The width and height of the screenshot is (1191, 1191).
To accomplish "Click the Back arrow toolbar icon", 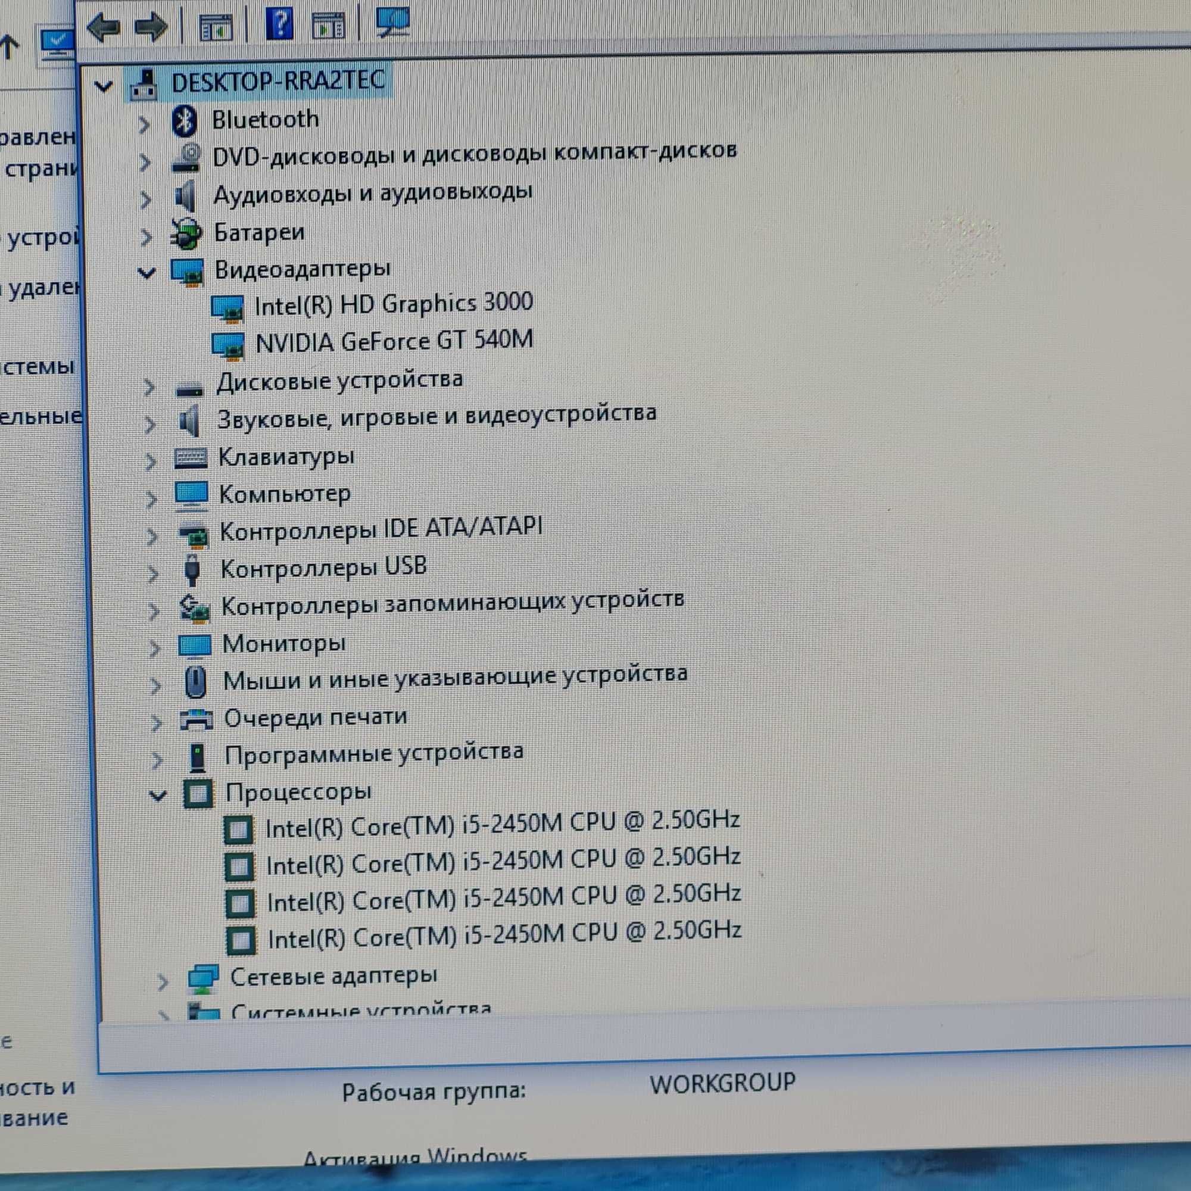I will (x=104, y=27).
